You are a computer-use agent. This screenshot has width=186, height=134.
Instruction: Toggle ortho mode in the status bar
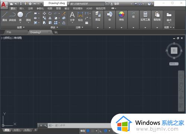pos(101,131)
